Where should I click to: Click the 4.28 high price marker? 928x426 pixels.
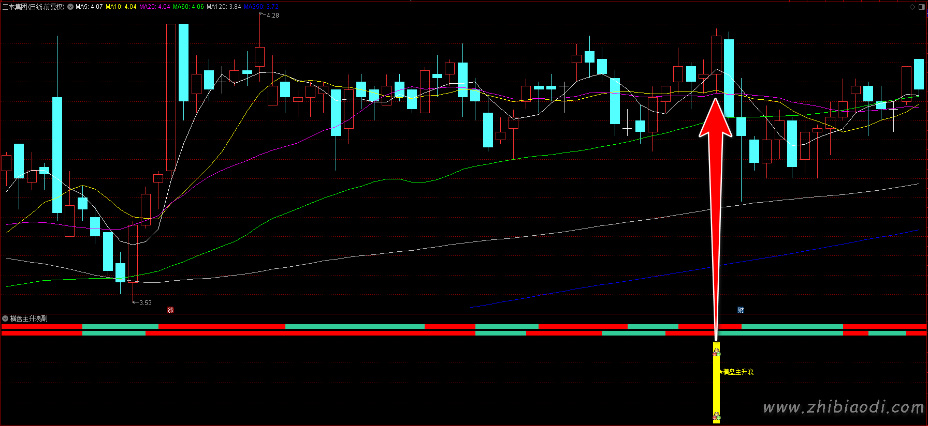[x=272, y=16]
